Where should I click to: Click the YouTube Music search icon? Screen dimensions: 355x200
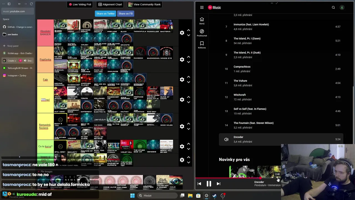point(333,7)
